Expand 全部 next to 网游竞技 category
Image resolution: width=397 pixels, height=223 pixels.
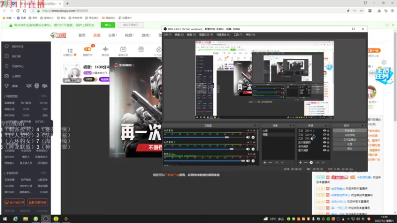pos(44,96)
